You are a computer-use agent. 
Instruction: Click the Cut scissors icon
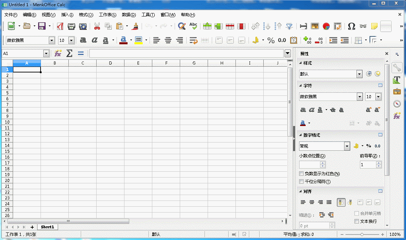pos(97,26)
